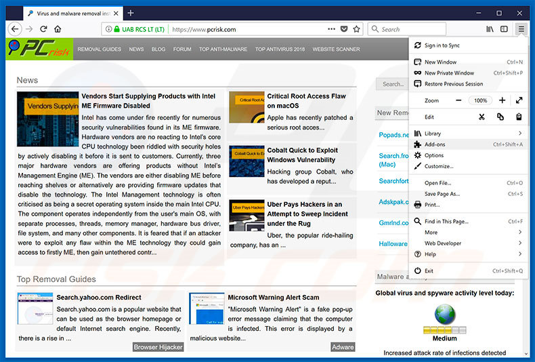Open New Private Window

coord(469,73)
